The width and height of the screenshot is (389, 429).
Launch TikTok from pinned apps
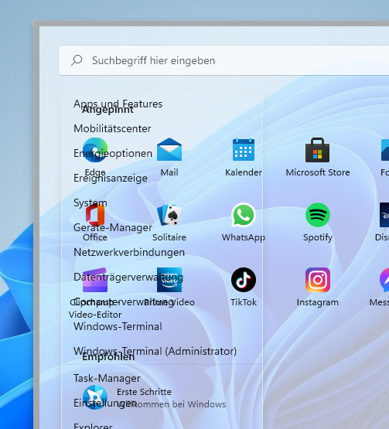coord(244,280)
